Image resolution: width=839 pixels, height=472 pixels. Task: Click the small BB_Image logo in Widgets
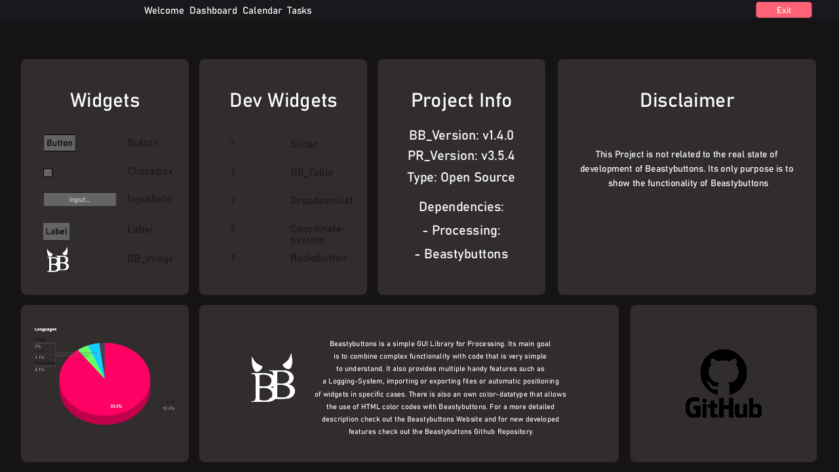pos(58,260)
